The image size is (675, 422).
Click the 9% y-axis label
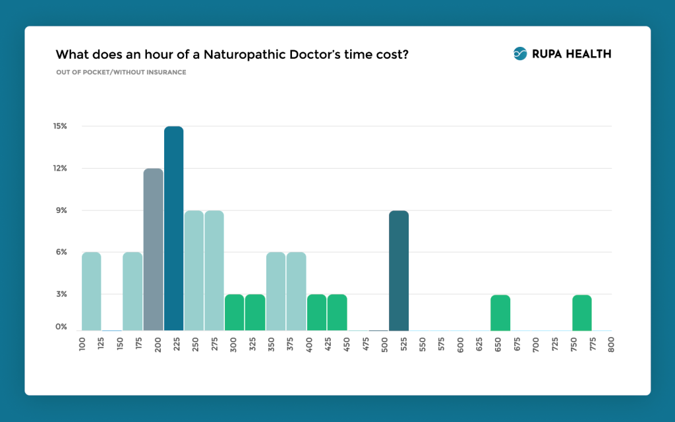pyautogui.click(x=61, y=210)
